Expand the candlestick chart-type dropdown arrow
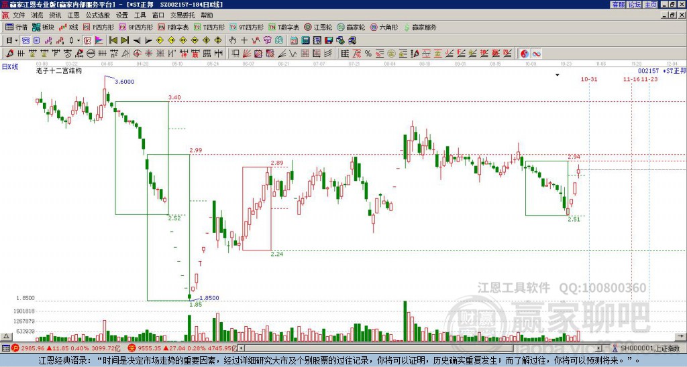The height and width of the screenshot is (367, 687). point(78,41)
